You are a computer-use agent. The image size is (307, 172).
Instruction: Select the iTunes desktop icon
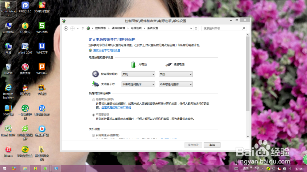[x=8, y=151]
